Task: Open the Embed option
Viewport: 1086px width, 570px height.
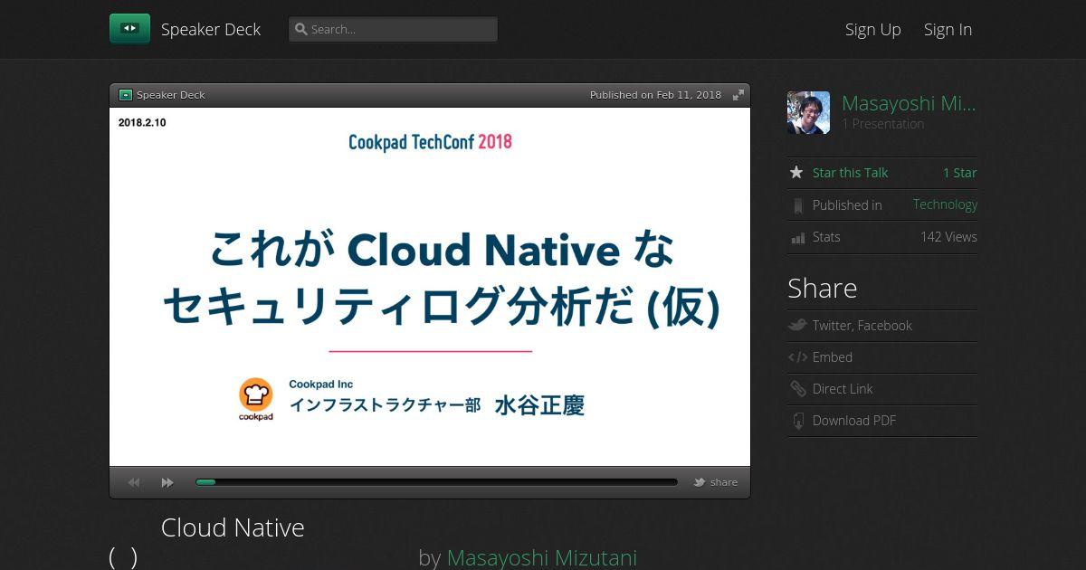Action: [833, 357]
